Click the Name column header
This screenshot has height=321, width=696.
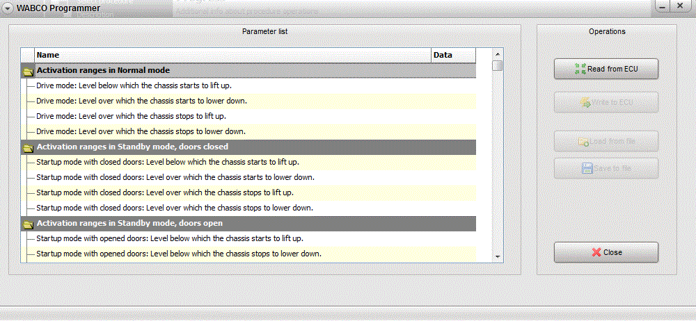point(232,56)
